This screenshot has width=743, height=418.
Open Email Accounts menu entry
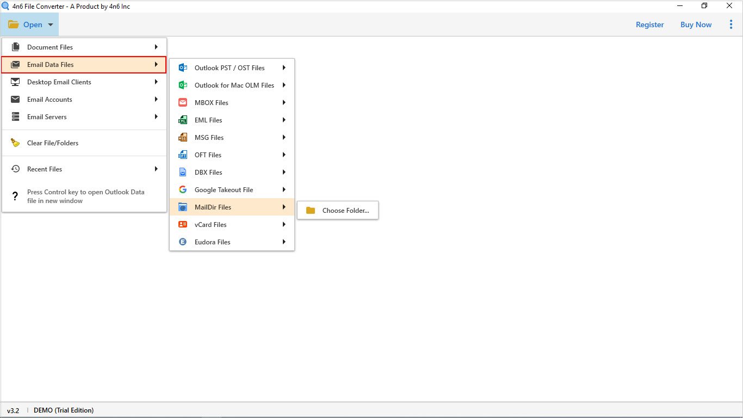49,100
